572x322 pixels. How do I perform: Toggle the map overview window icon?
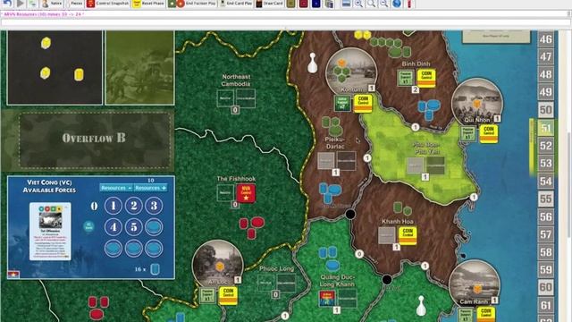coord(346,4)
